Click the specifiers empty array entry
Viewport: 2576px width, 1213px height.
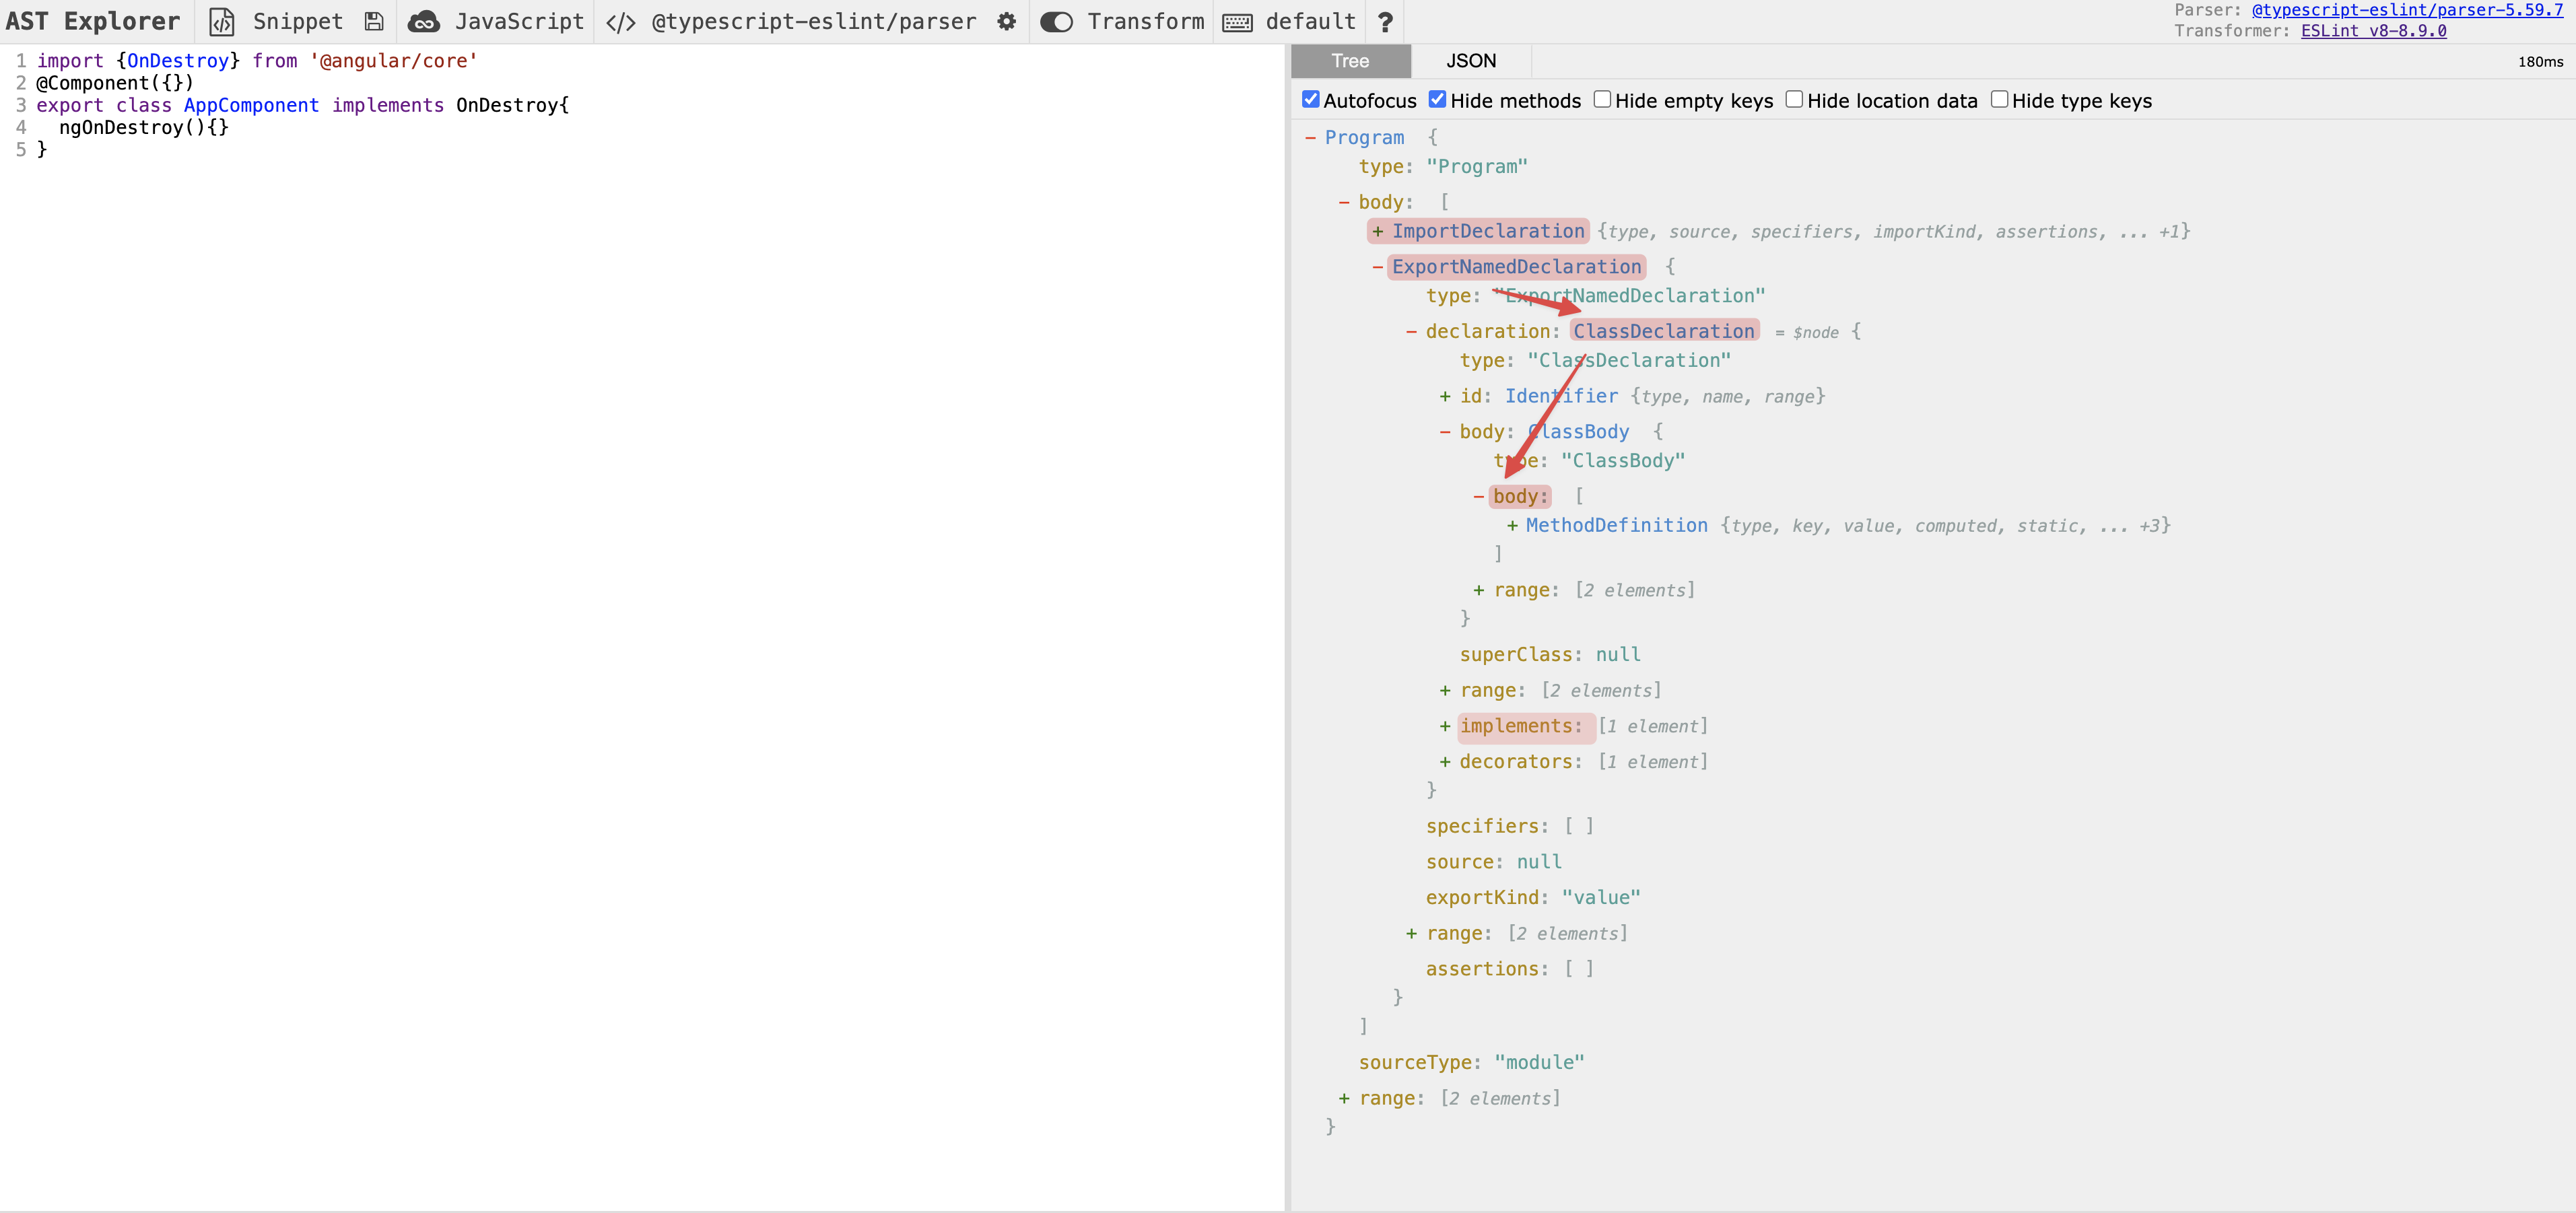click(1510, 826)
